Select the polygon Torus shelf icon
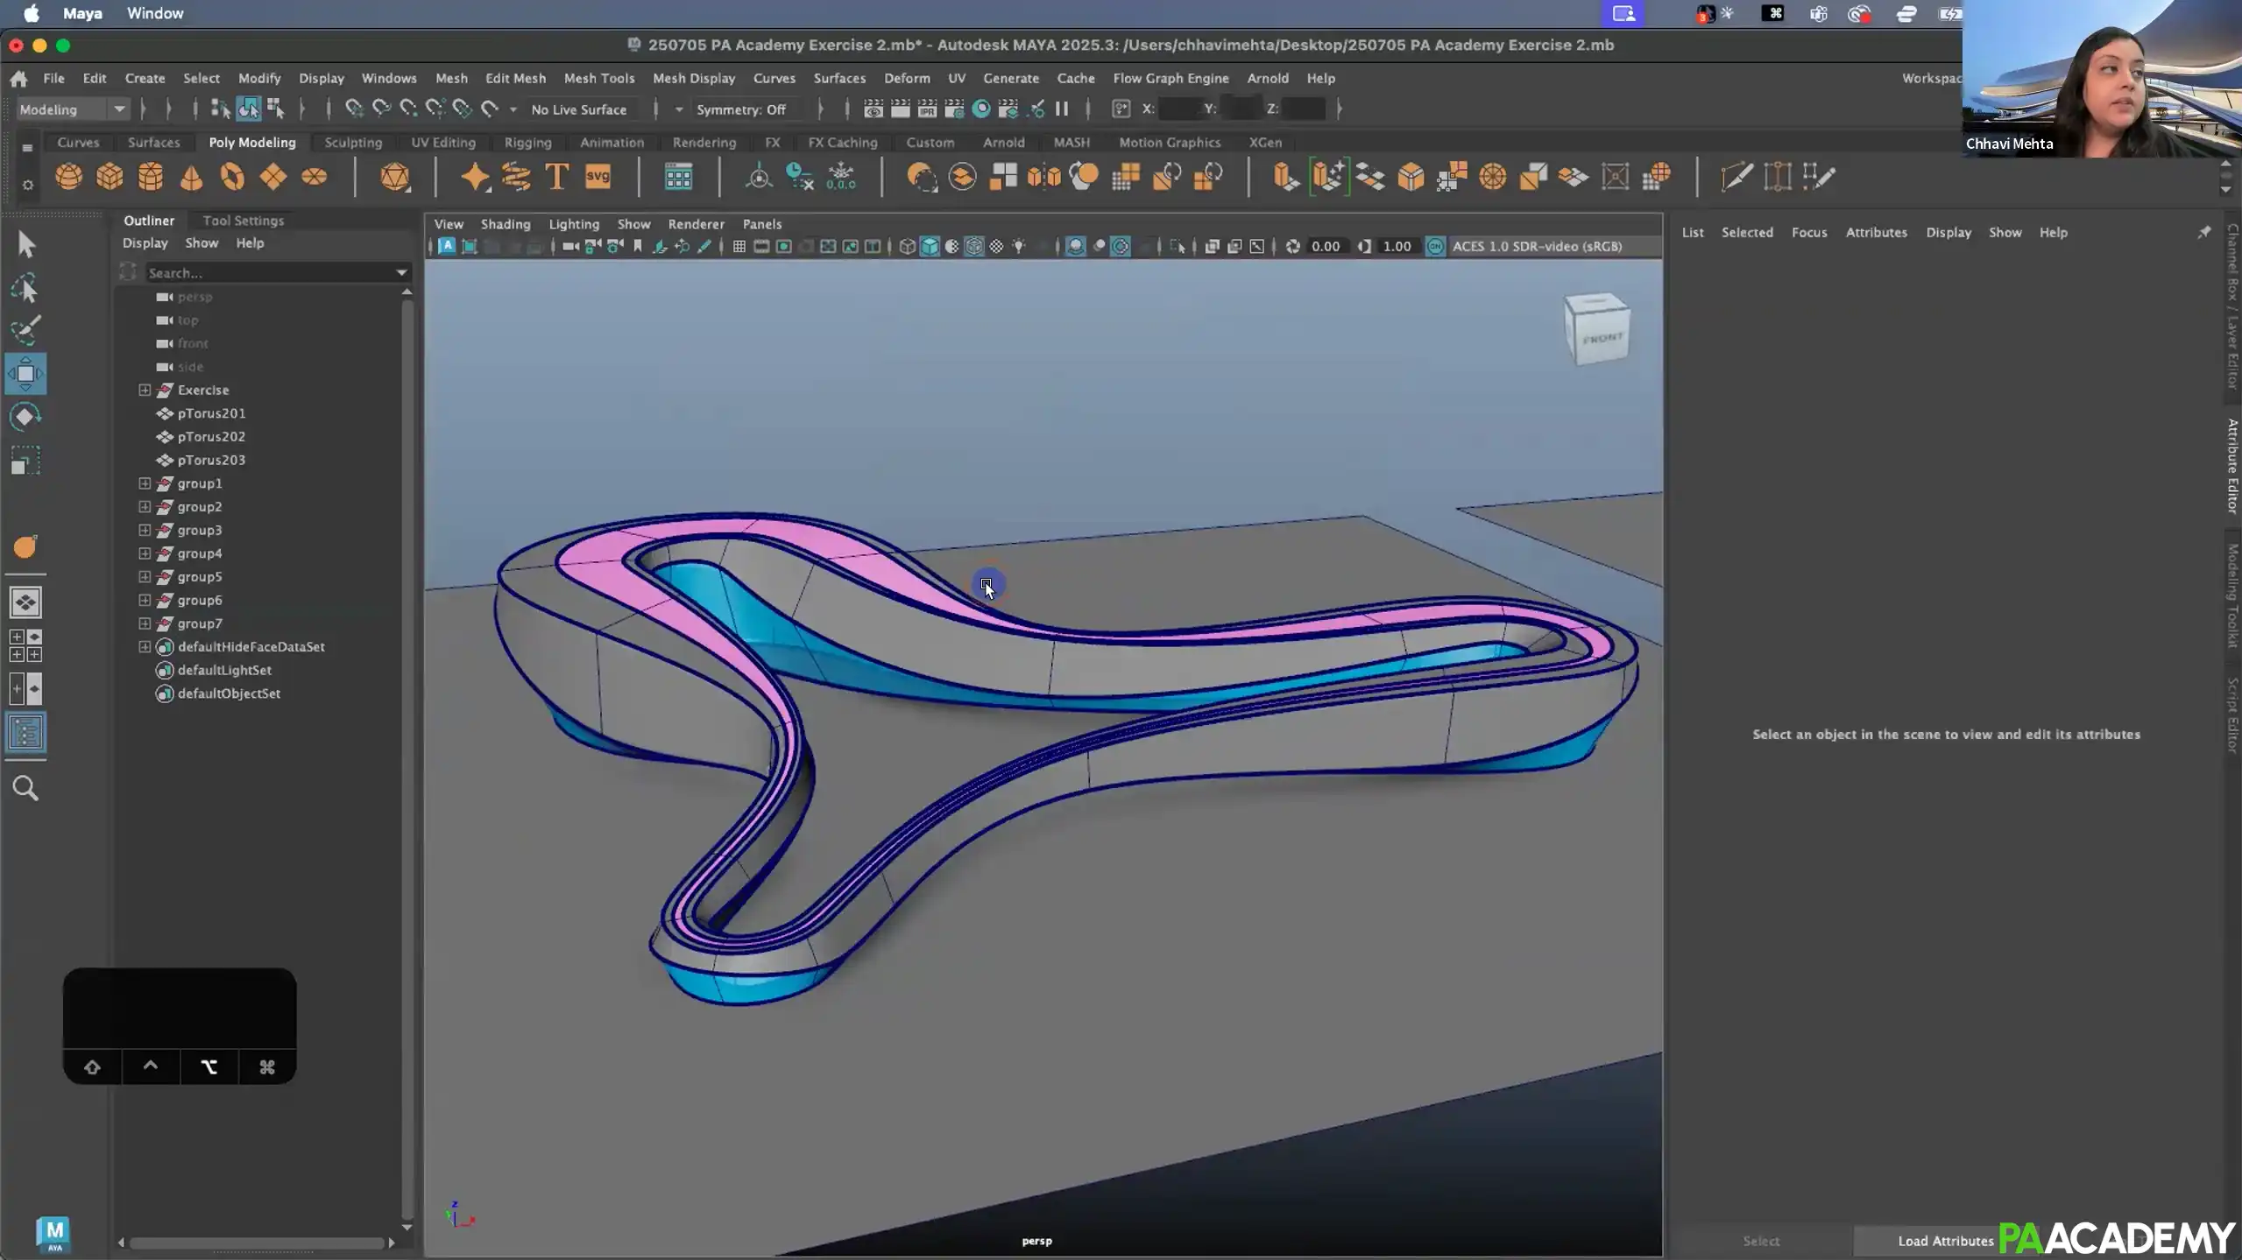The height and width of the screenshot is (1260, 2242). point(232,177)
